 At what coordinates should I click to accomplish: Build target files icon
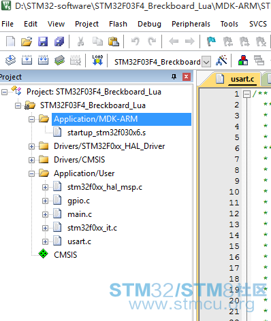(27, 61)
